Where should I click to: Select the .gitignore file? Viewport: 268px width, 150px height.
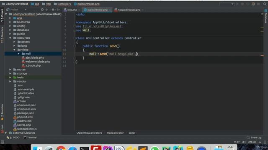point(21,97)
